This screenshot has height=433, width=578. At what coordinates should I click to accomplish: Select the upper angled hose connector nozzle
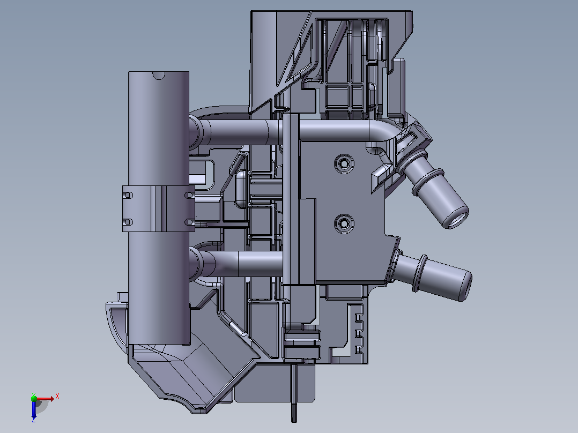435,189
